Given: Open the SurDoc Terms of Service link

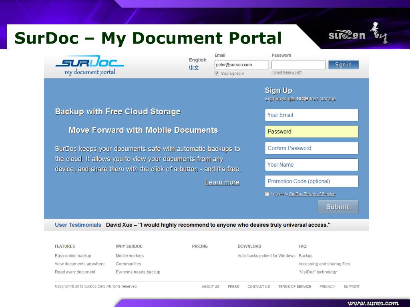Looking at the screenshot, I should click(312, 194).
